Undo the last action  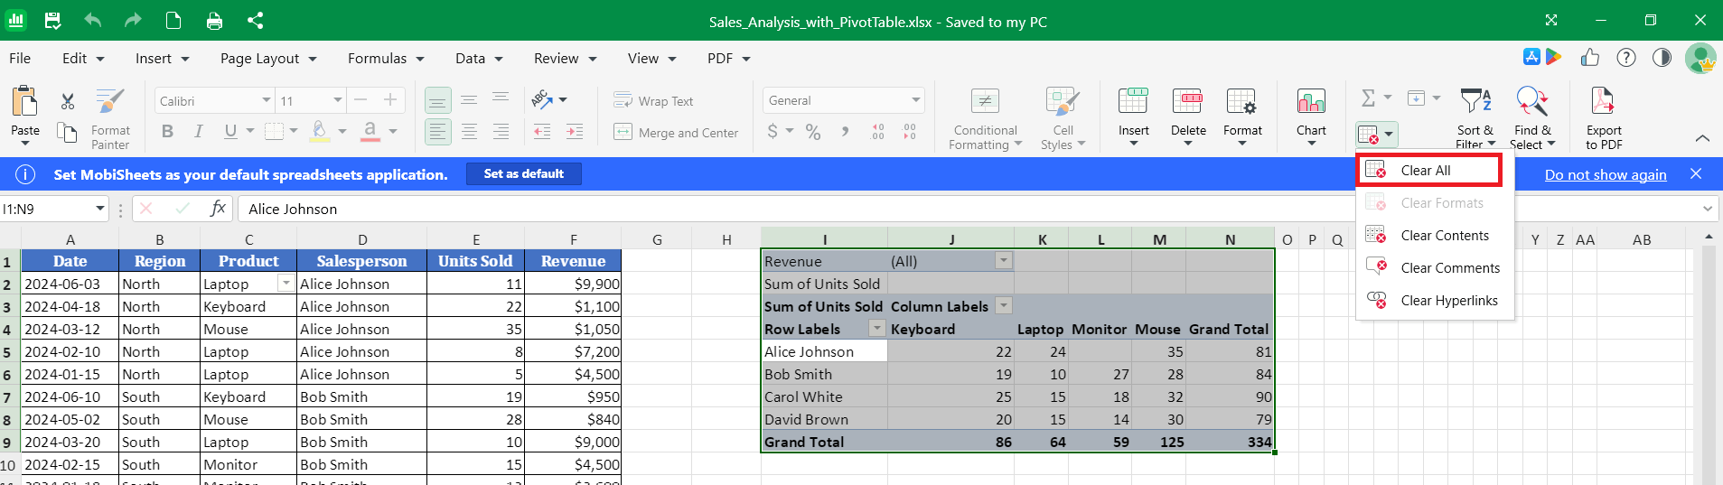pos(92,20)
